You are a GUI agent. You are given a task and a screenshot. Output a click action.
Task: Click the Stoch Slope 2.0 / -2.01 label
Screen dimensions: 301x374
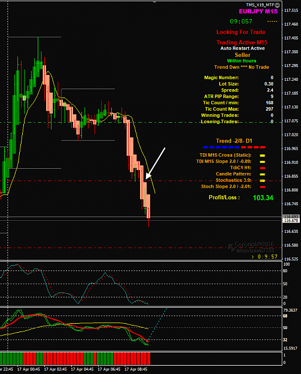tap(226, 187)
